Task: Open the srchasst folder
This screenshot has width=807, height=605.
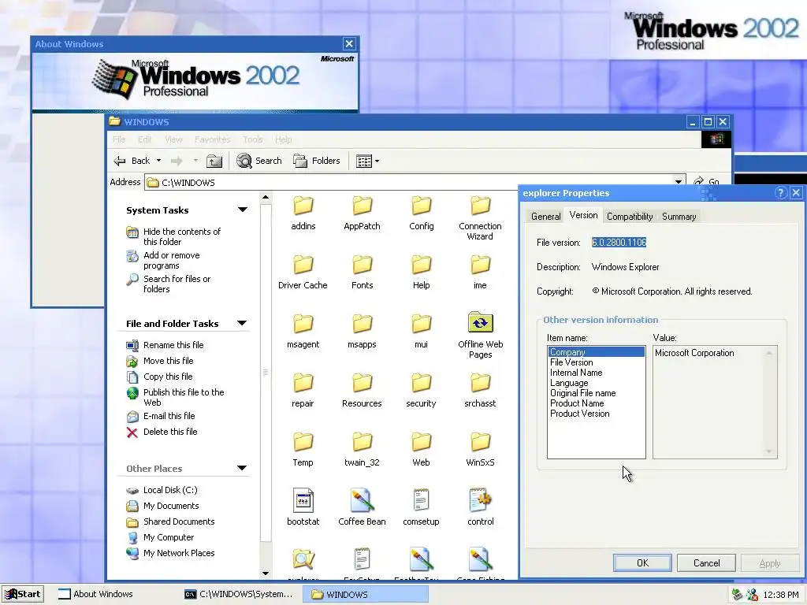Action: (x=480, y=391)
